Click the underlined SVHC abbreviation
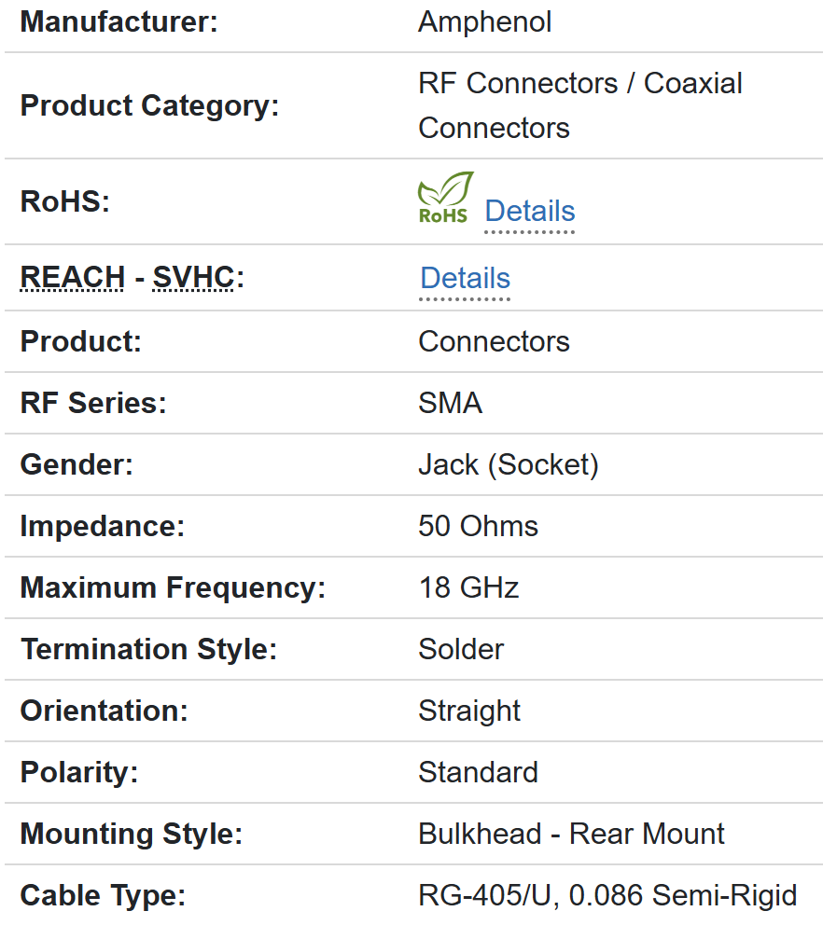 193,278
